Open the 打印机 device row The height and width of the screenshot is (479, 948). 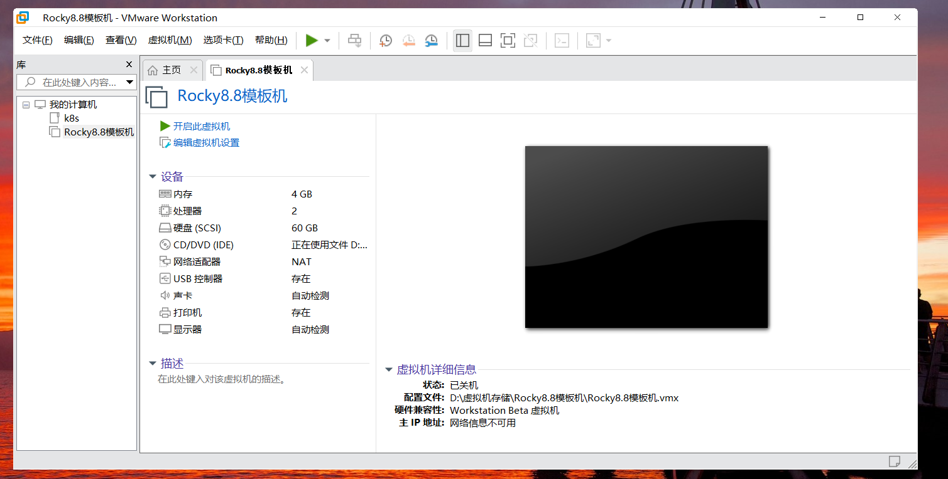263,312
